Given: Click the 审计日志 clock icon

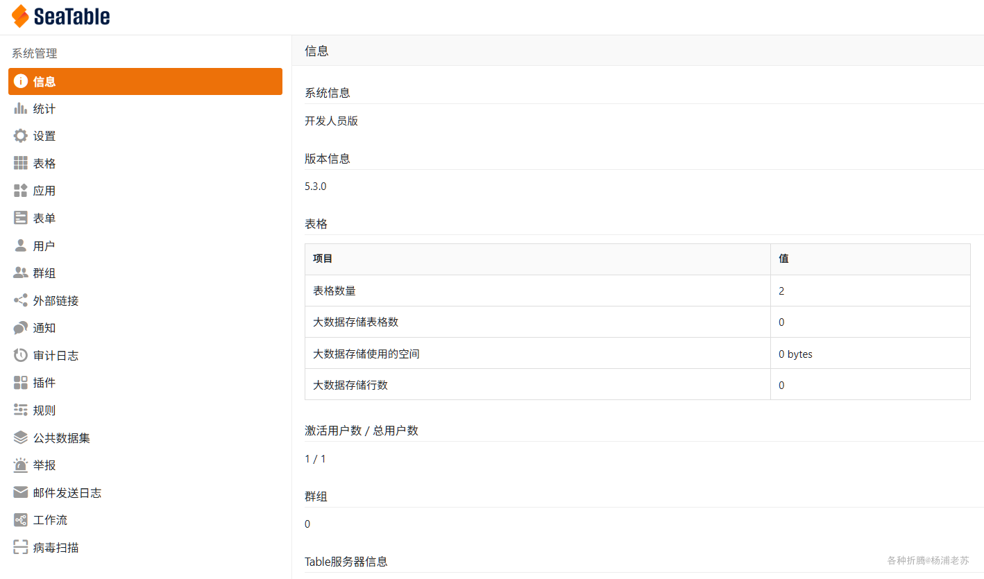Looking at the screenshot, I should point(21,355).
